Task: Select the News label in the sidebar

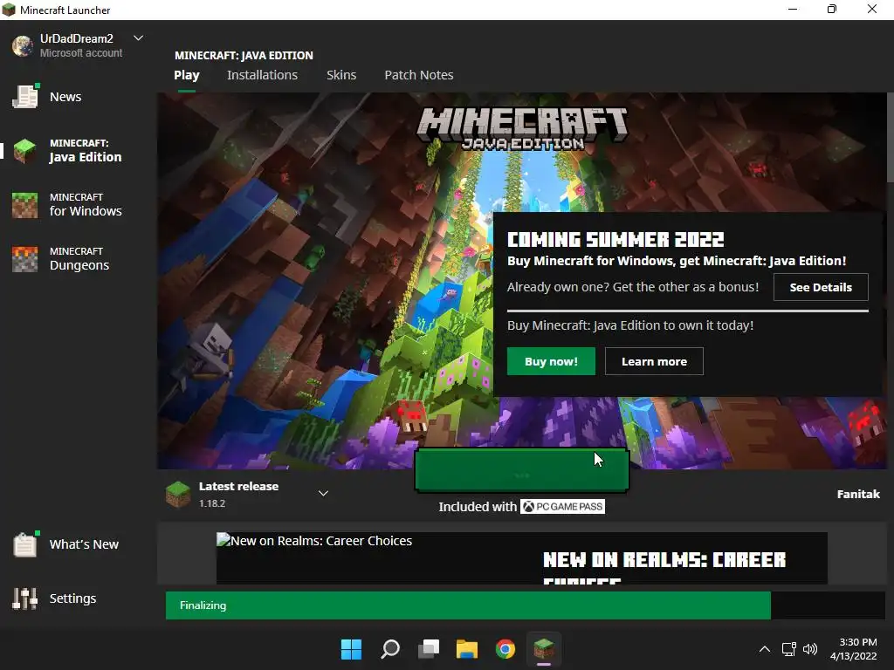Action: 65,97
